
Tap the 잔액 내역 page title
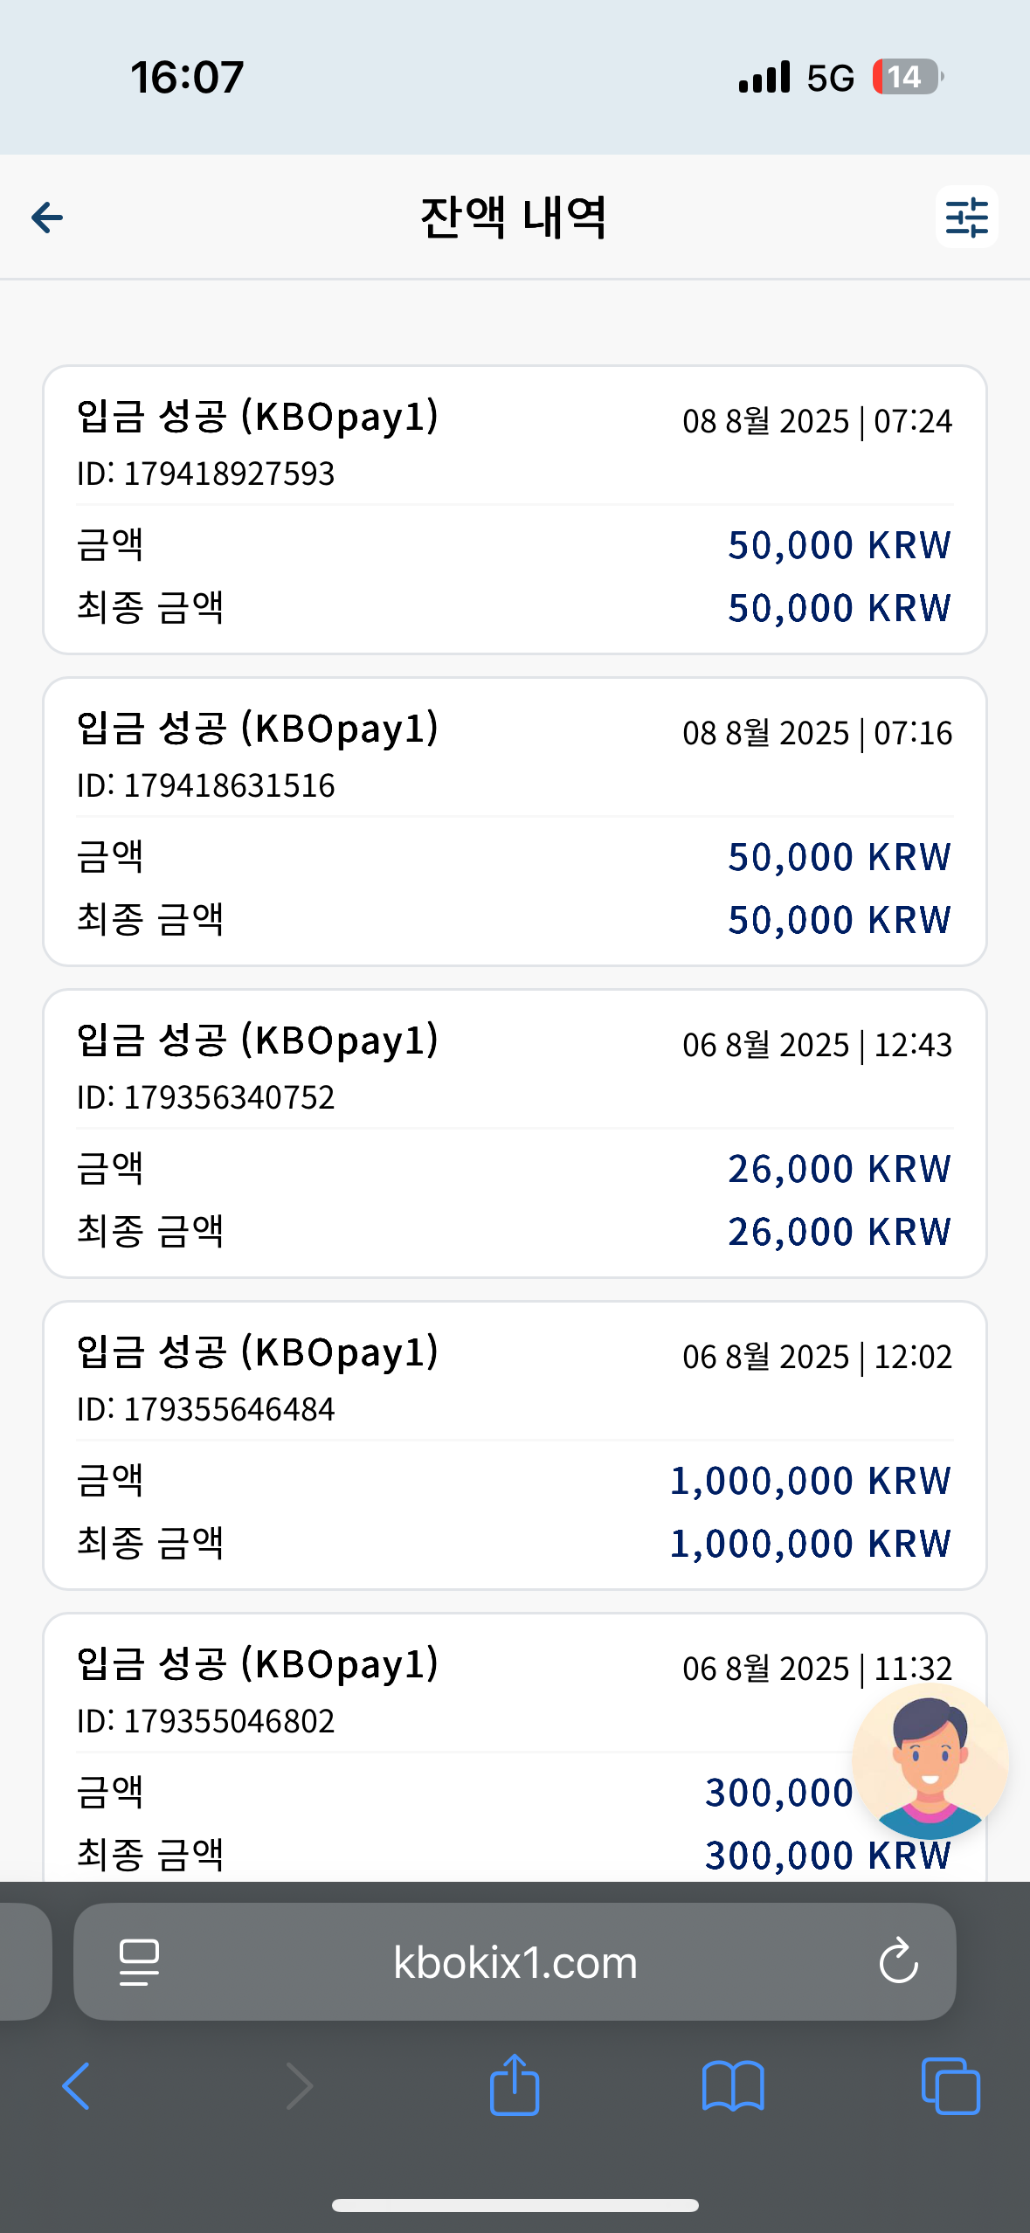(514, 218)
